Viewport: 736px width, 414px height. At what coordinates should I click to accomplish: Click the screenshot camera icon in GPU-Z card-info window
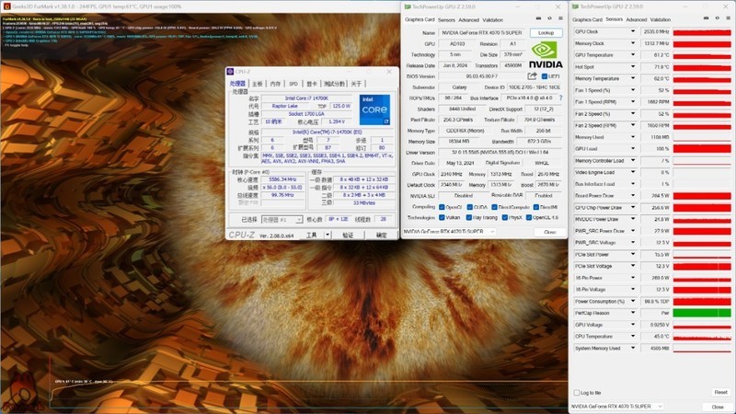click(x=538, y=18)
